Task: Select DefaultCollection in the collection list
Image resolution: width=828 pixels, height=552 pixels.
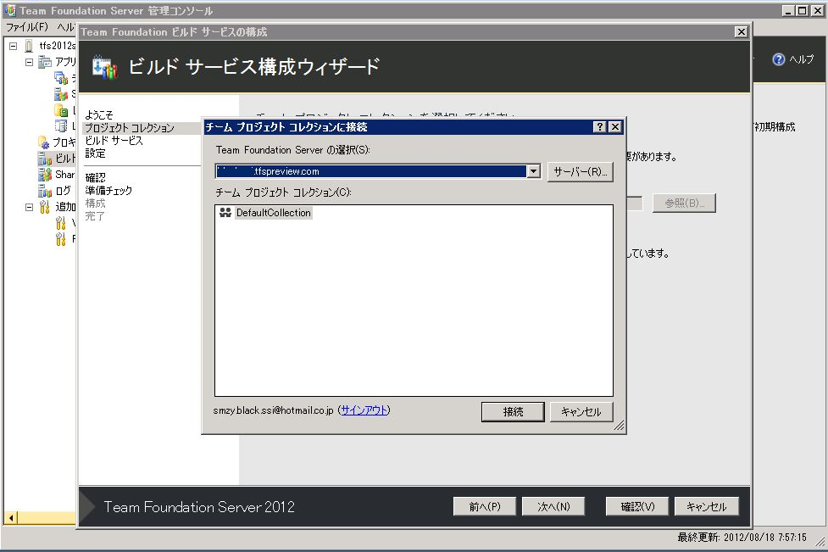Action: (x=273, y=212)
